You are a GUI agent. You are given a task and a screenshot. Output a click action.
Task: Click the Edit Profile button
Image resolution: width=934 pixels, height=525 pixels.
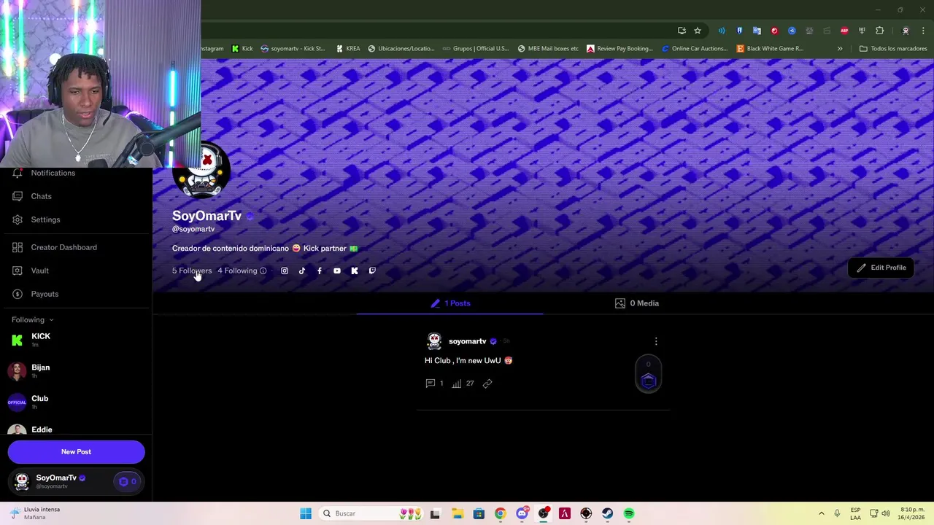click(x=881, y=268)
